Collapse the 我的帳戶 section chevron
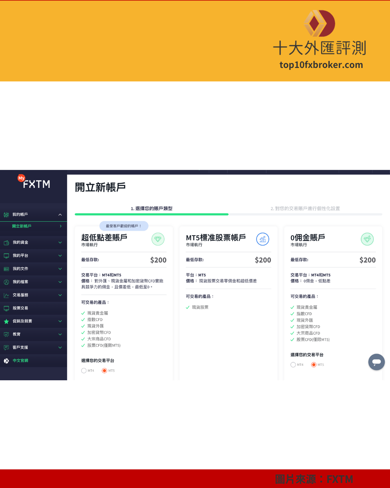The height and width of the screenshot is (488, 390). tap(60, 215)
